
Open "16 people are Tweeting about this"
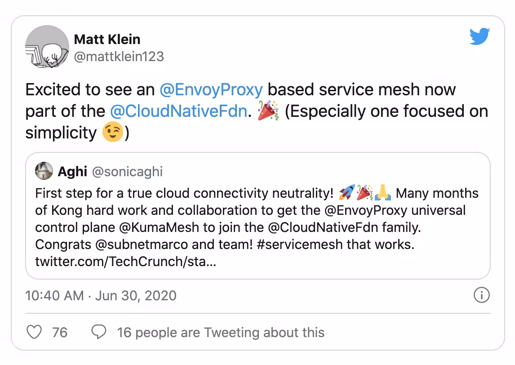(x=221, y=332)
